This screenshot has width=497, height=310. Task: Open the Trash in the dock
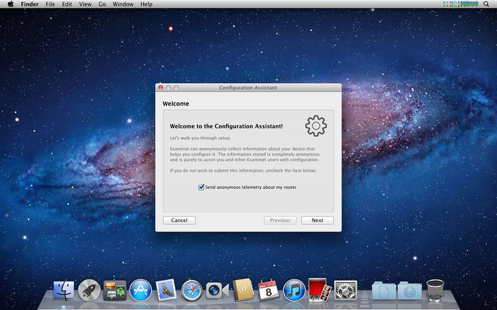coord(435,290)
